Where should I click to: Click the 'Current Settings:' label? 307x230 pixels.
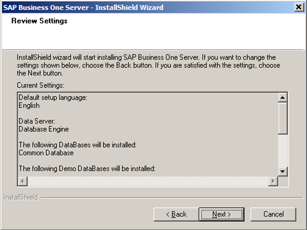point(40,85)
